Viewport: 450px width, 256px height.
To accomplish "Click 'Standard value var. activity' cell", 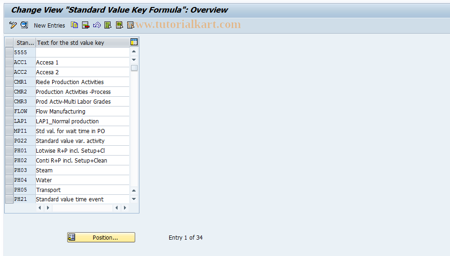I will [x=83, y=141].
